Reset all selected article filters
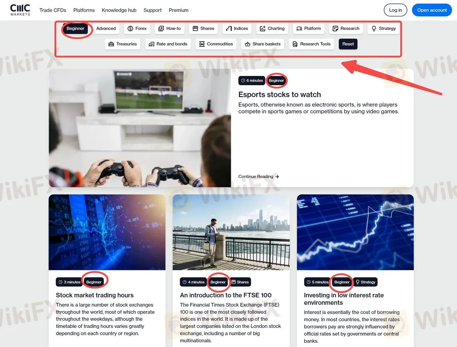The height and width of the screenshot is (347, 457). click(x=348, y=44)
